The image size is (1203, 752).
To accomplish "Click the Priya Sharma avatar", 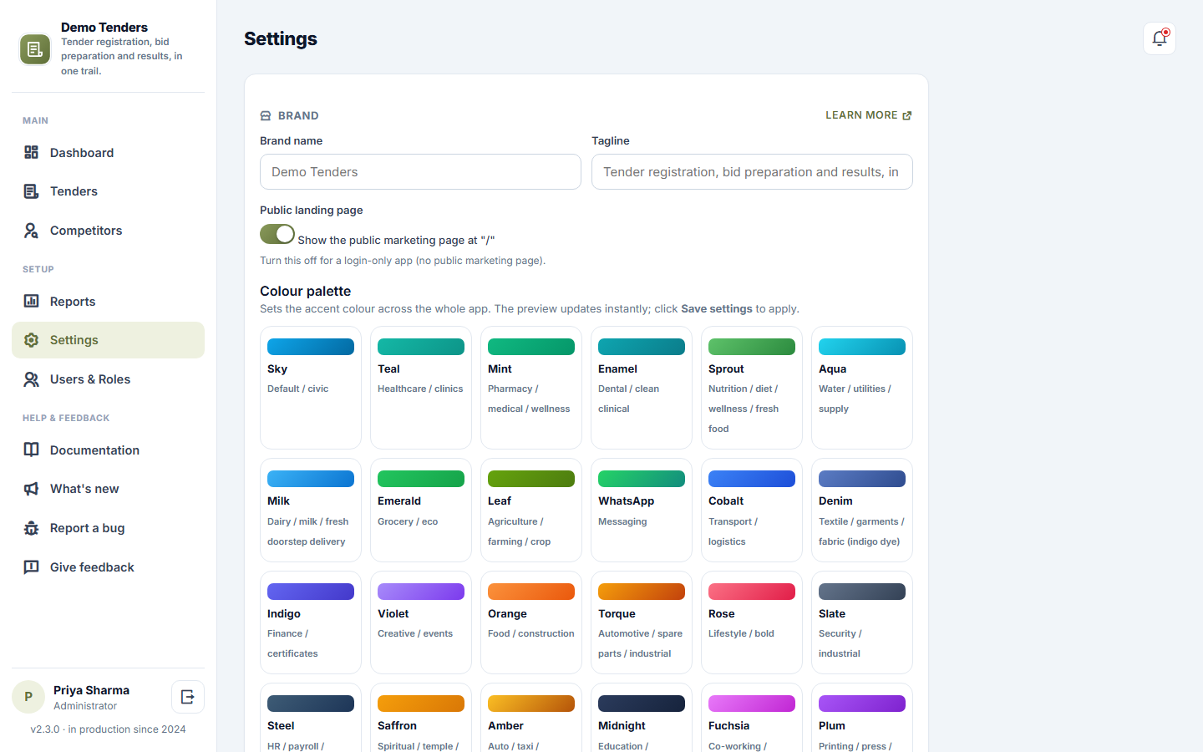I will pyautogui.click(x=28, y=697).
